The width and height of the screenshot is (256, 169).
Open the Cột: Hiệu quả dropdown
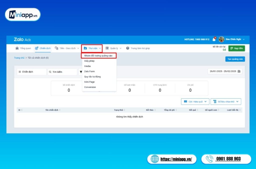coord(195,101)
